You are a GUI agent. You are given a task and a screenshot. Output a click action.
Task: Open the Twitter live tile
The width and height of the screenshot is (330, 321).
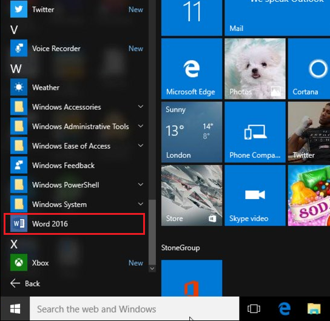(x=309, y=132)
